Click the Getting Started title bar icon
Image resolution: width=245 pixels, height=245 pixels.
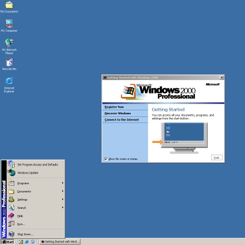click(x=105, y=78)
